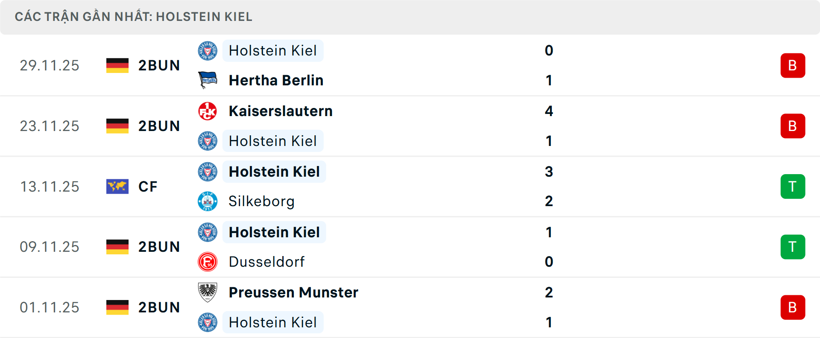Click the Dusseldorf club emblem
This screenshot has height=338, width=820.
[208, 262]
